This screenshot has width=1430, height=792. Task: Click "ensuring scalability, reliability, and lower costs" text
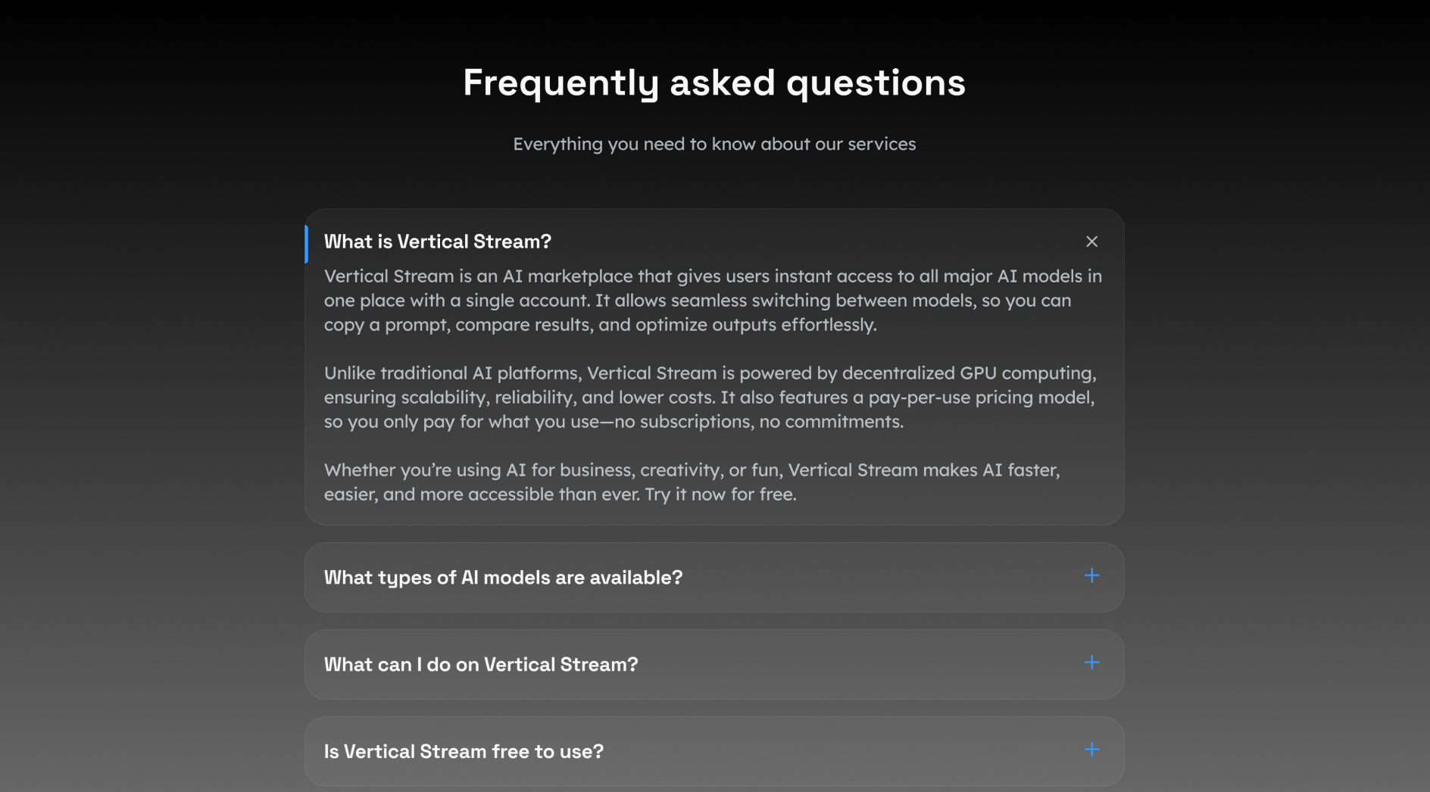[520, 398]
